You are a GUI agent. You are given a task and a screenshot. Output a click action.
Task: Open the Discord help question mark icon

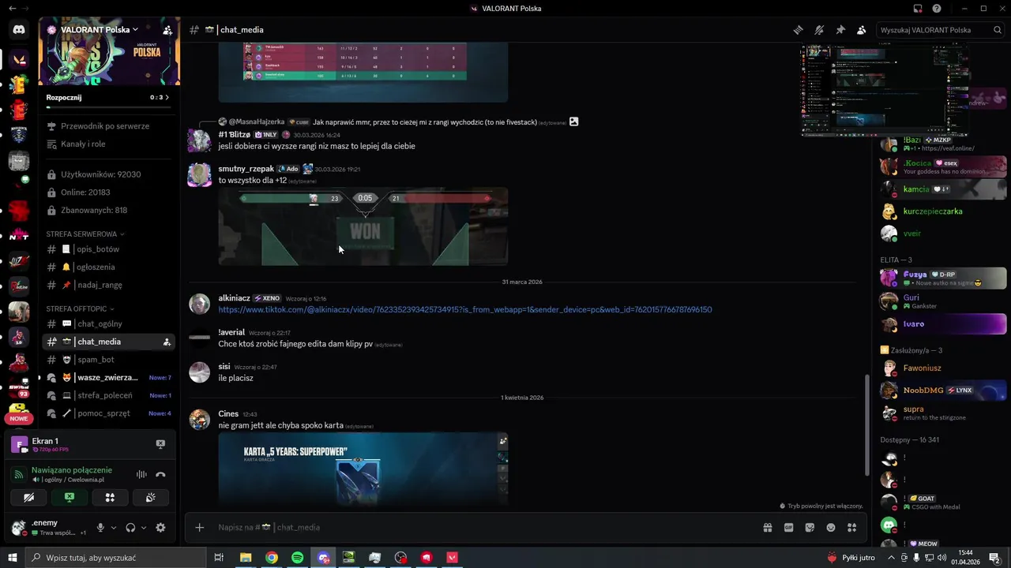pos(937,9)
